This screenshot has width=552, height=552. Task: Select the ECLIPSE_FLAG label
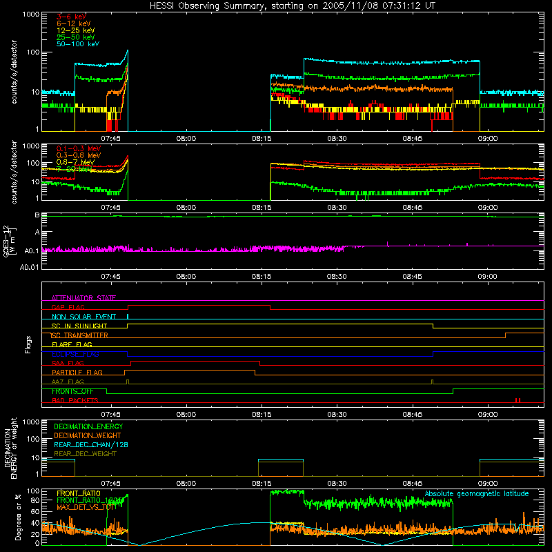pos(75,354)
